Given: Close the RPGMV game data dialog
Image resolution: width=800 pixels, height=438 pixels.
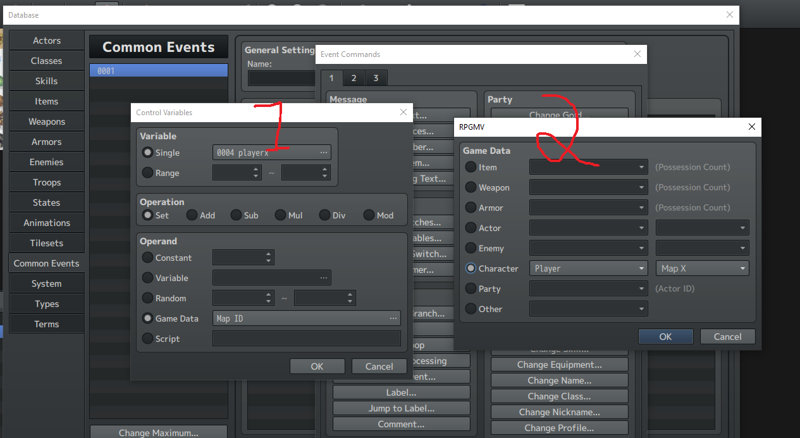Looking at the screenshot, I should 751,127.
